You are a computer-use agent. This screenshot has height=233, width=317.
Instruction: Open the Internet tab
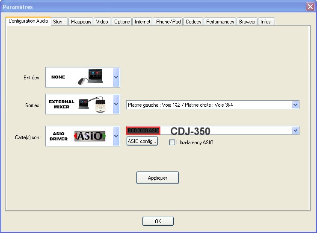pos(142,22)
